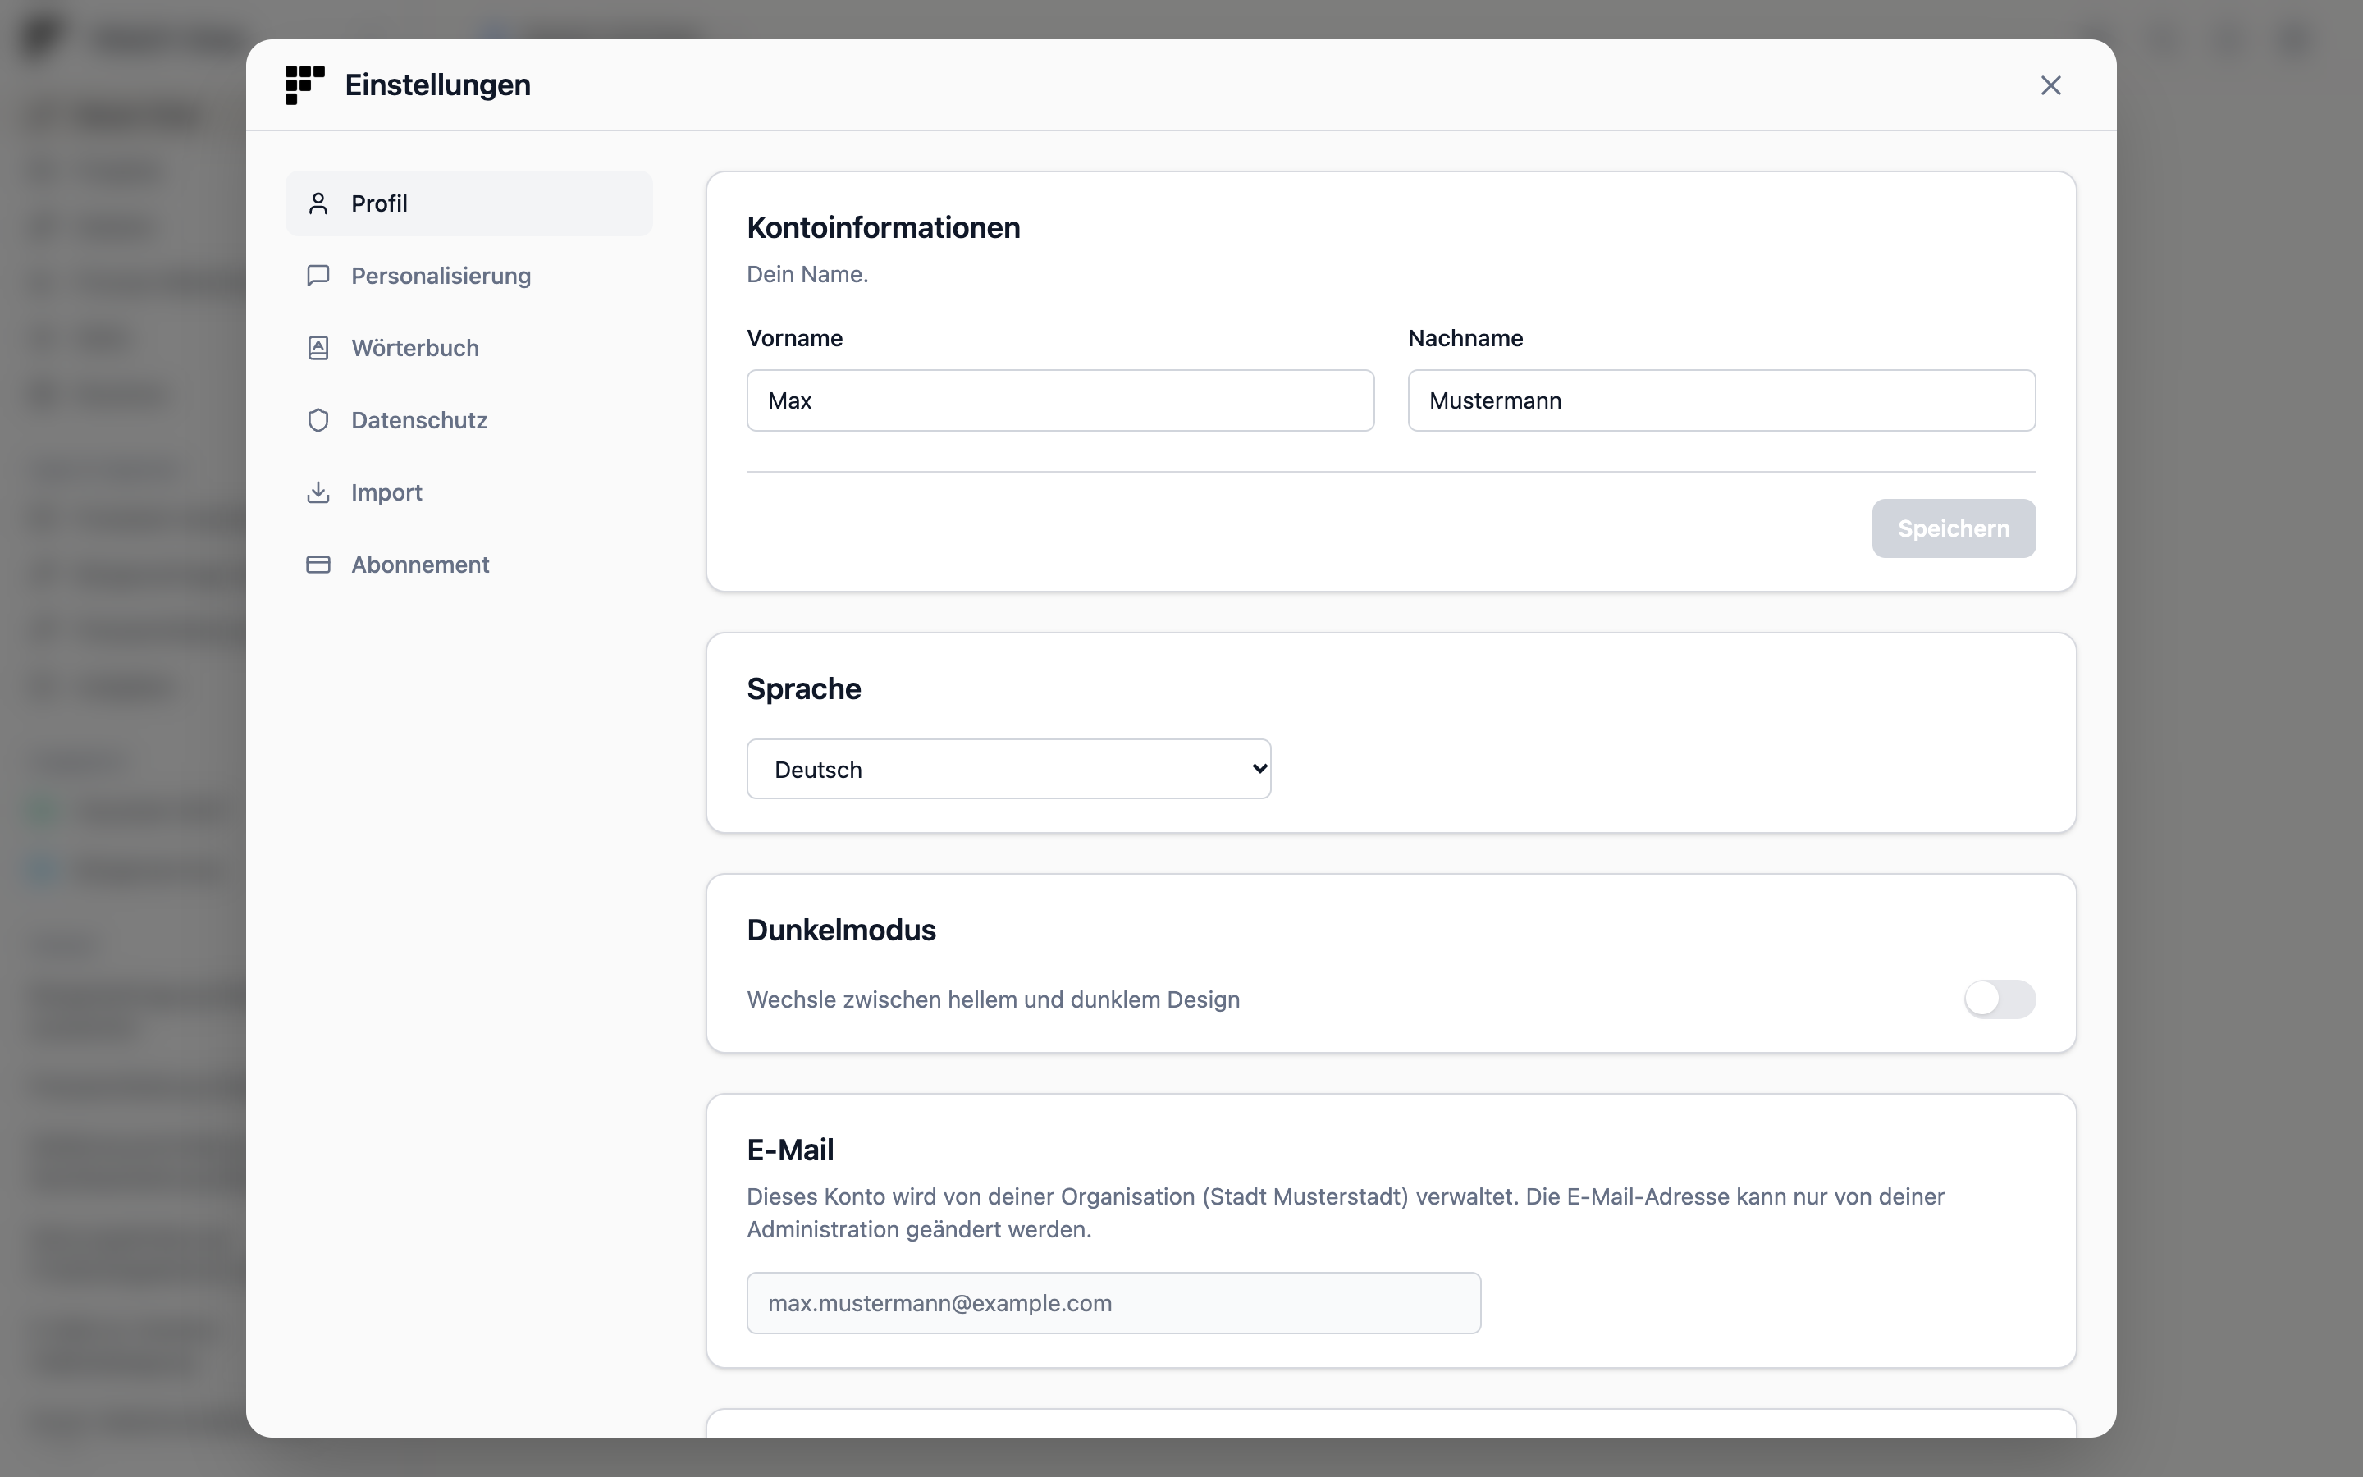Select the Import menu entry
Viewport: 2363px width, 1477px height.
[x=468, y=492]
